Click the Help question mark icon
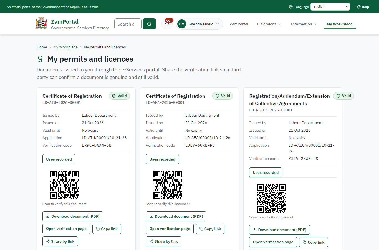The height and width of the screenshot is (250, 379). point(359,7)
